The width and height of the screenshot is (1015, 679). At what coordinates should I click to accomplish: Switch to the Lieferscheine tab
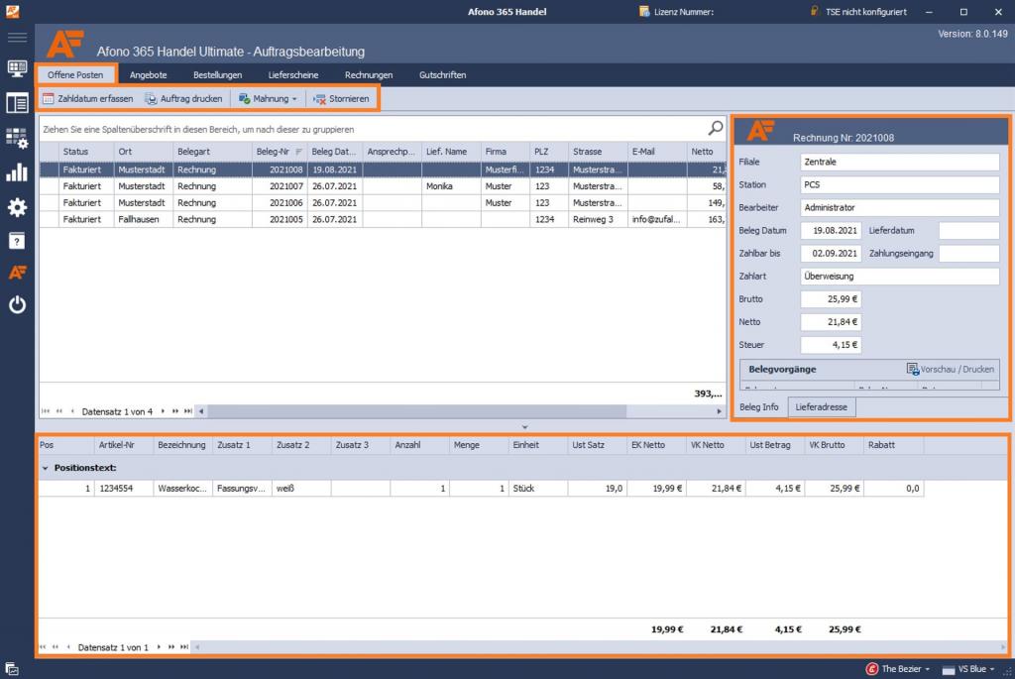point(293,75)
